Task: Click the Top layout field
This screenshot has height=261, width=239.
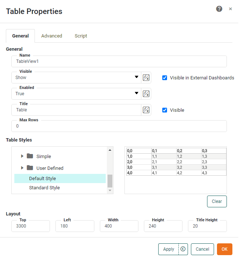Action: click(31, 226)
